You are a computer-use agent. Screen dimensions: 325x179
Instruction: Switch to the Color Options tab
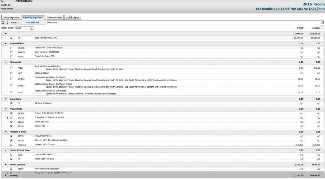[x=11, y=17]
